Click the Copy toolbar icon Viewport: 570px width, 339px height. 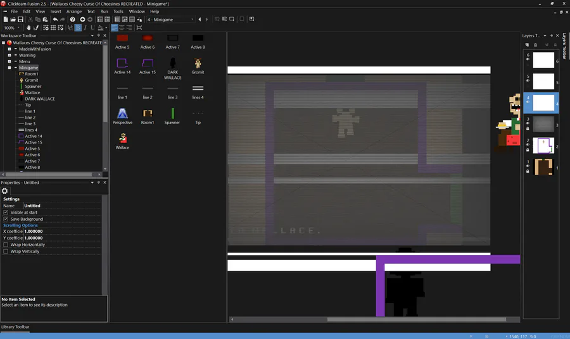coord(38,19)
